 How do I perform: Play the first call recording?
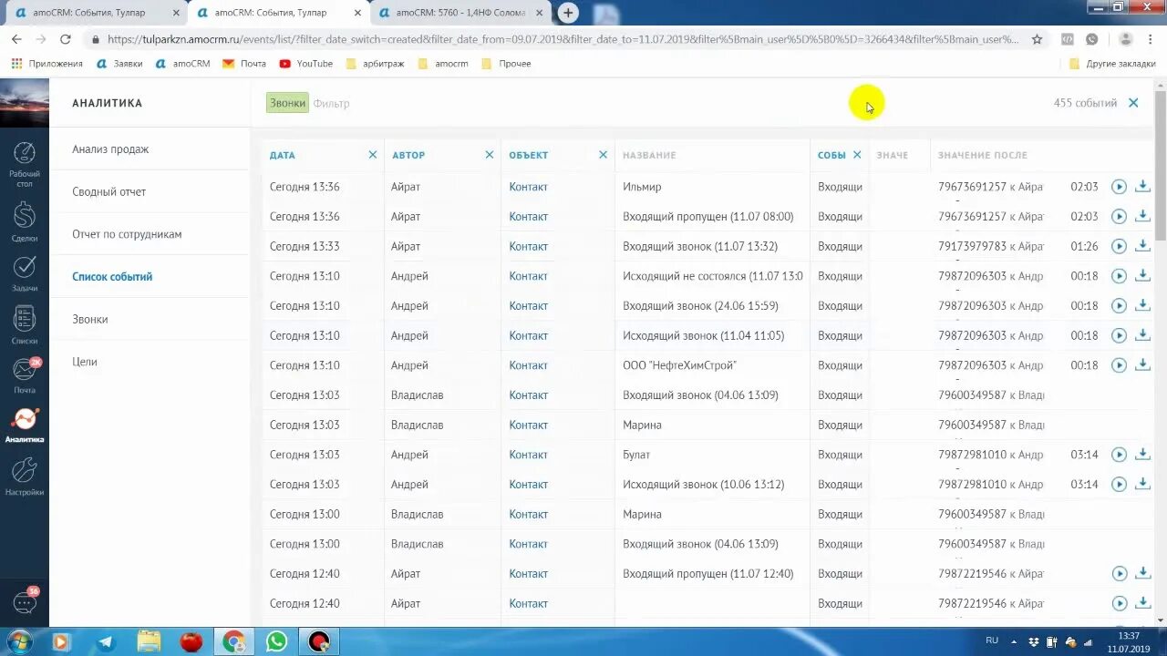(1119, 187)
